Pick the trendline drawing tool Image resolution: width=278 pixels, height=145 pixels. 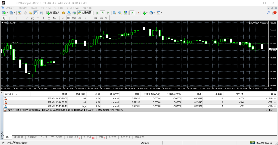(27, 18)
